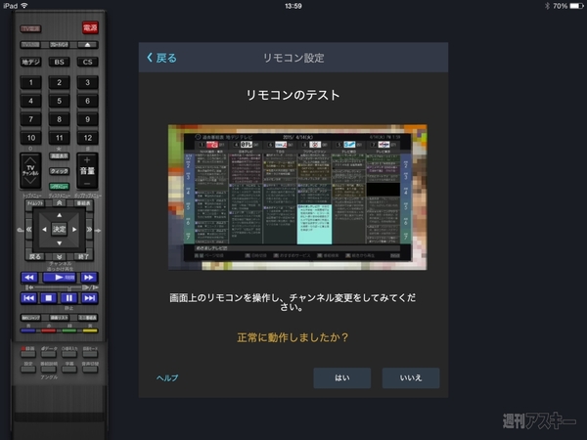Open the ヘルプ help link
587x440 pixels.
click(167, 377)
